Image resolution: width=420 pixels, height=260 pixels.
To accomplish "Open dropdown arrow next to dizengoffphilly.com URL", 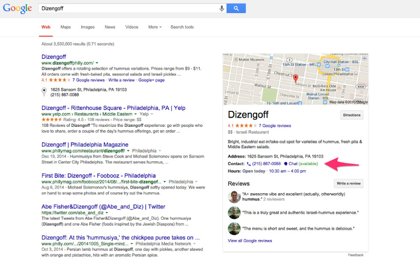I will coord(97,63).
